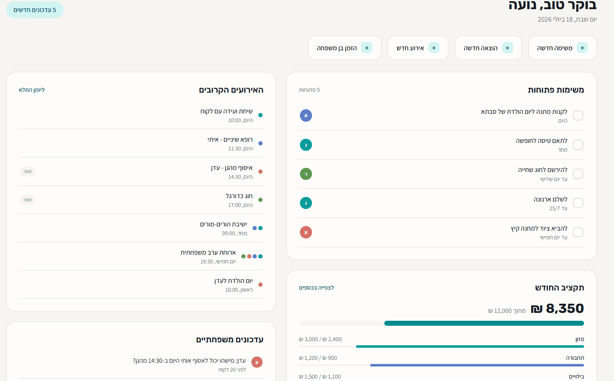Click the מתוך ₪ 12,000 budget total
The height and width of the screenshot is (381, 614).
coord(507,311)
